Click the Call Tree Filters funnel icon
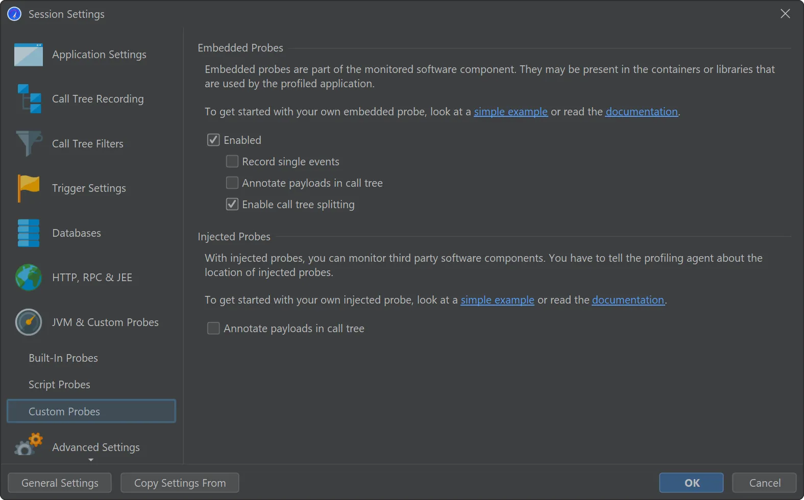This screenshot has width=804, height=500. tap(28, 143)
